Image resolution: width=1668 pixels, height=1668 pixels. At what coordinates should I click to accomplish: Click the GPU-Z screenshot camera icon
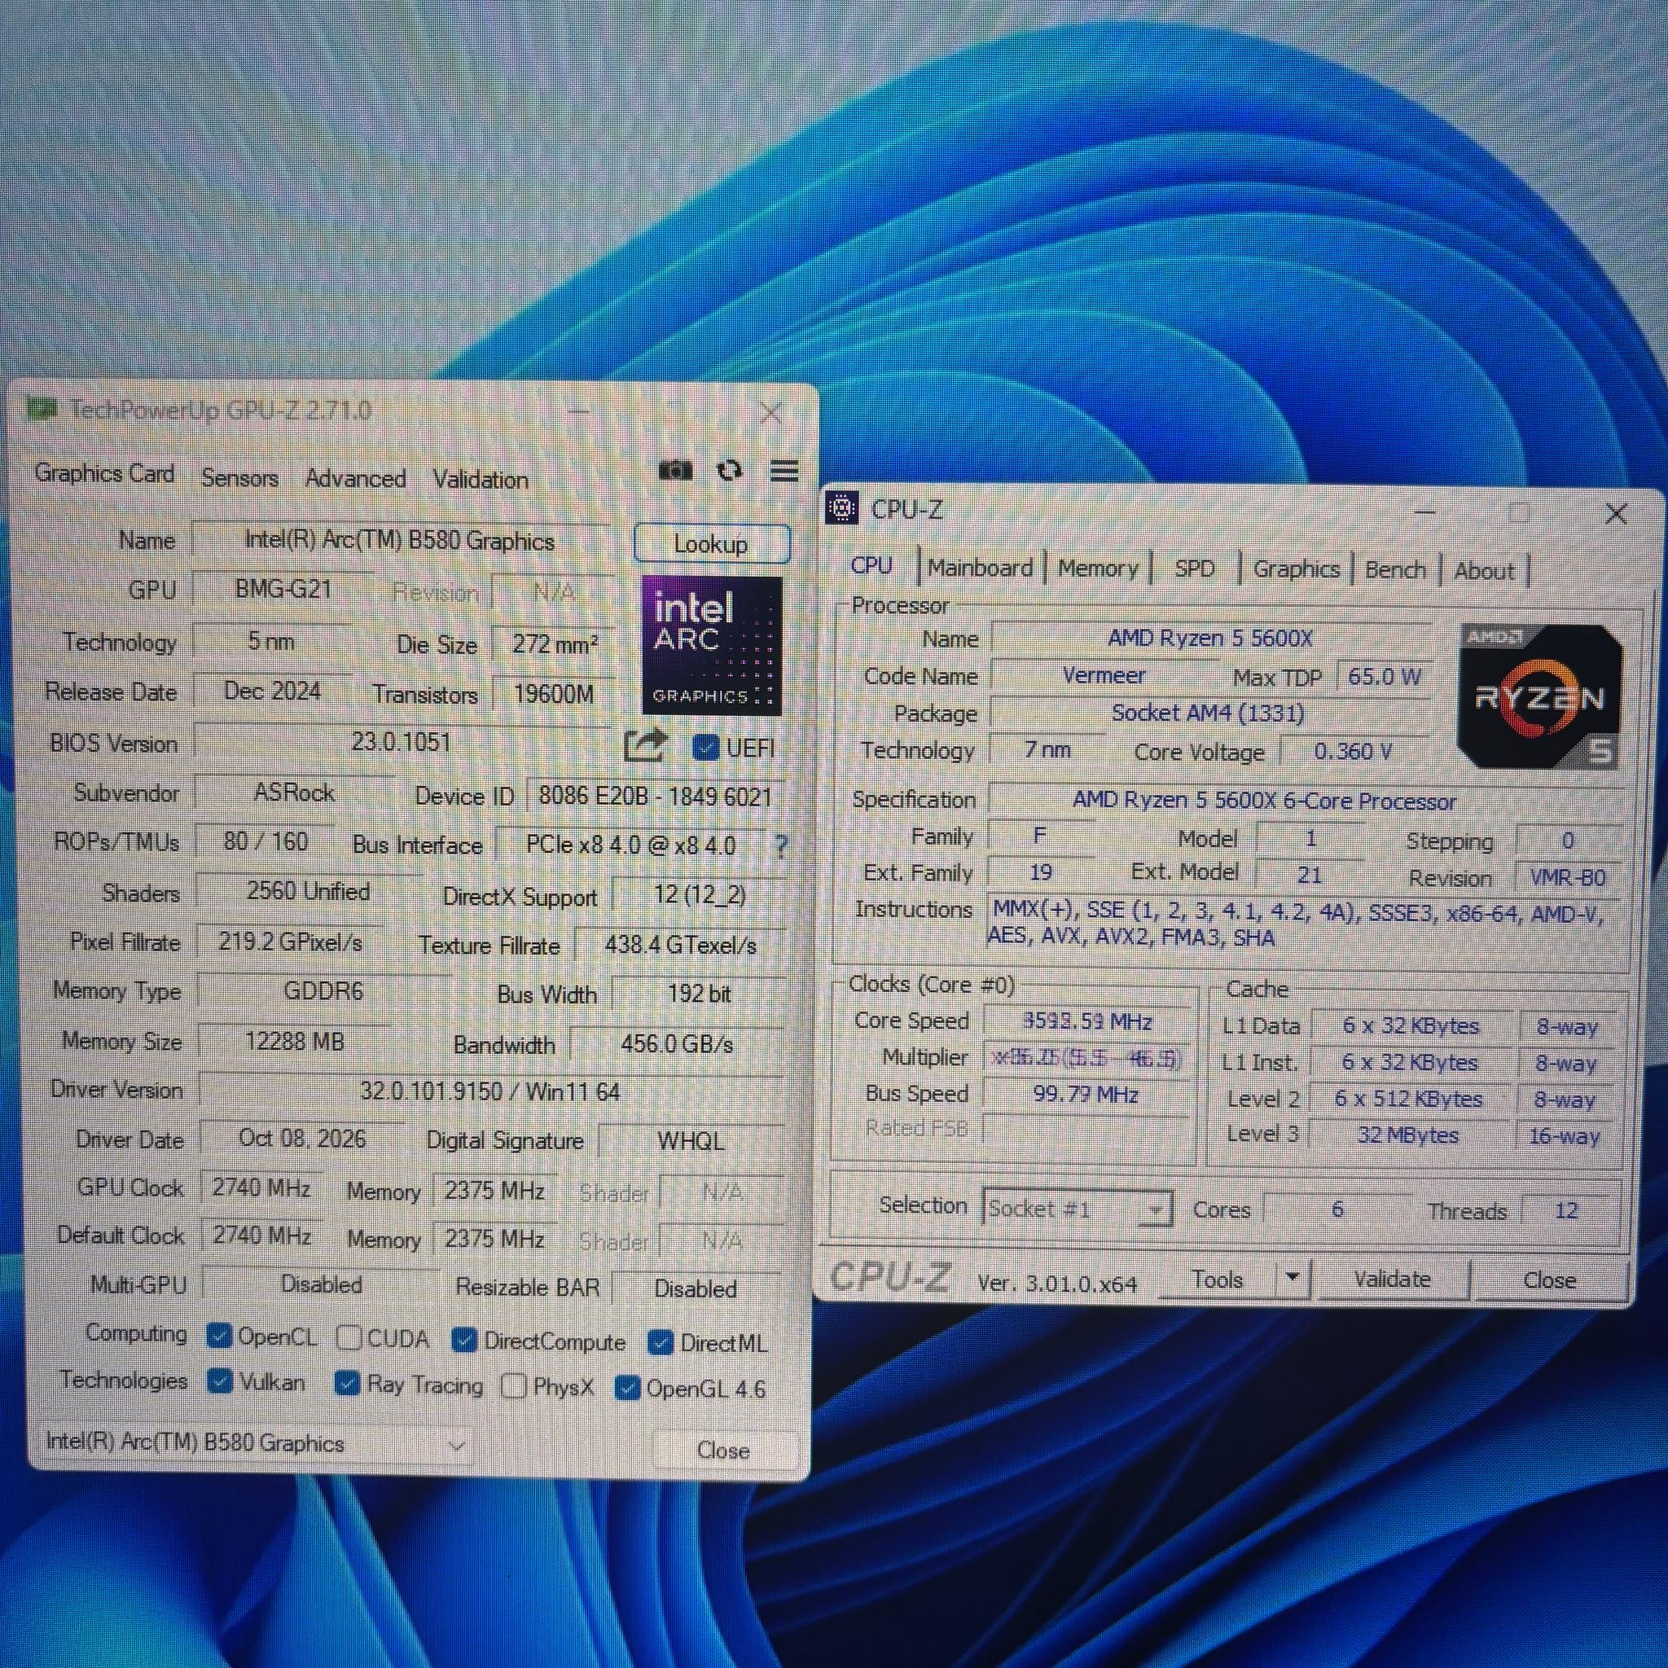point(675,471)
